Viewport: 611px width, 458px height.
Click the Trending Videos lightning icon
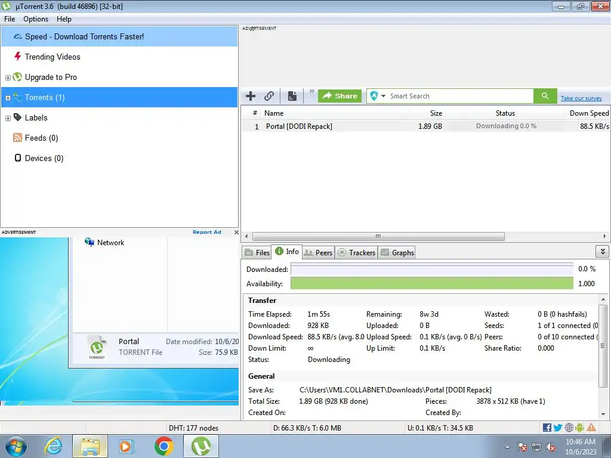coord(17,57)
